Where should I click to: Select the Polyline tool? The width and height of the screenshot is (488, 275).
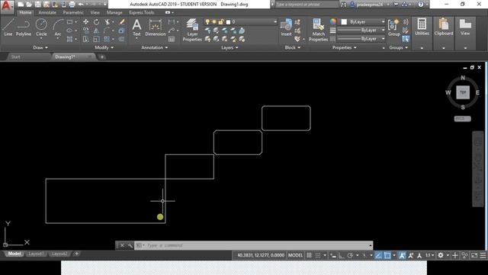tap(24, 27)
